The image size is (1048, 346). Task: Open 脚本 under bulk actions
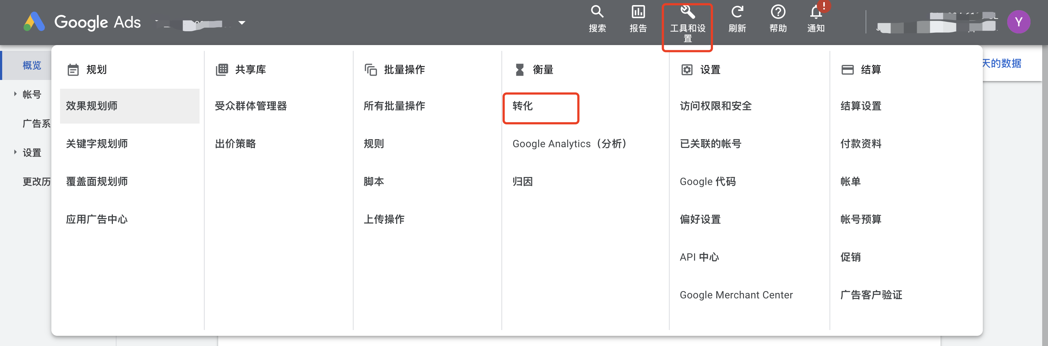coord(374,181)
